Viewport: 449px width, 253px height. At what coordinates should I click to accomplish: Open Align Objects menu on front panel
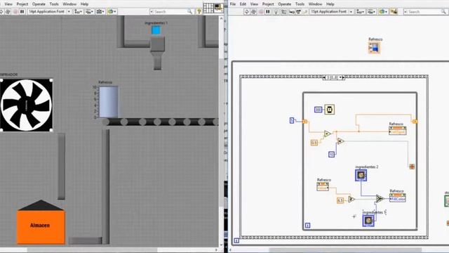79,12
